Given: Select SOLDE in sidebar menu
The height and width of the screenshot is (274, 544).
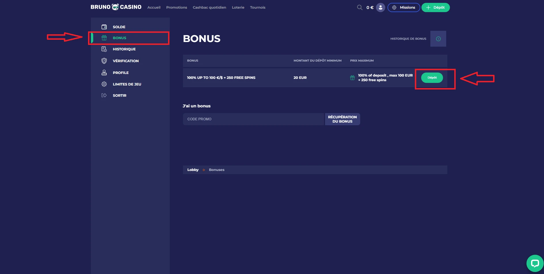Looking at the screenshot, I should (119, 27).
